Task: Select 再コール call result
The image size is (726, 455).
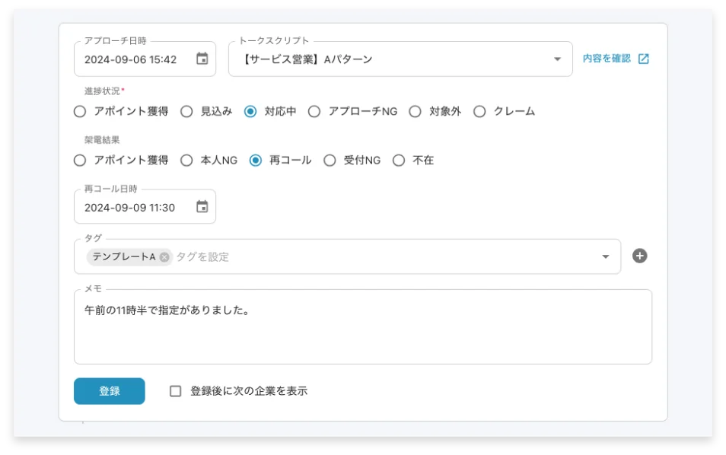Action: click(256, 161)
